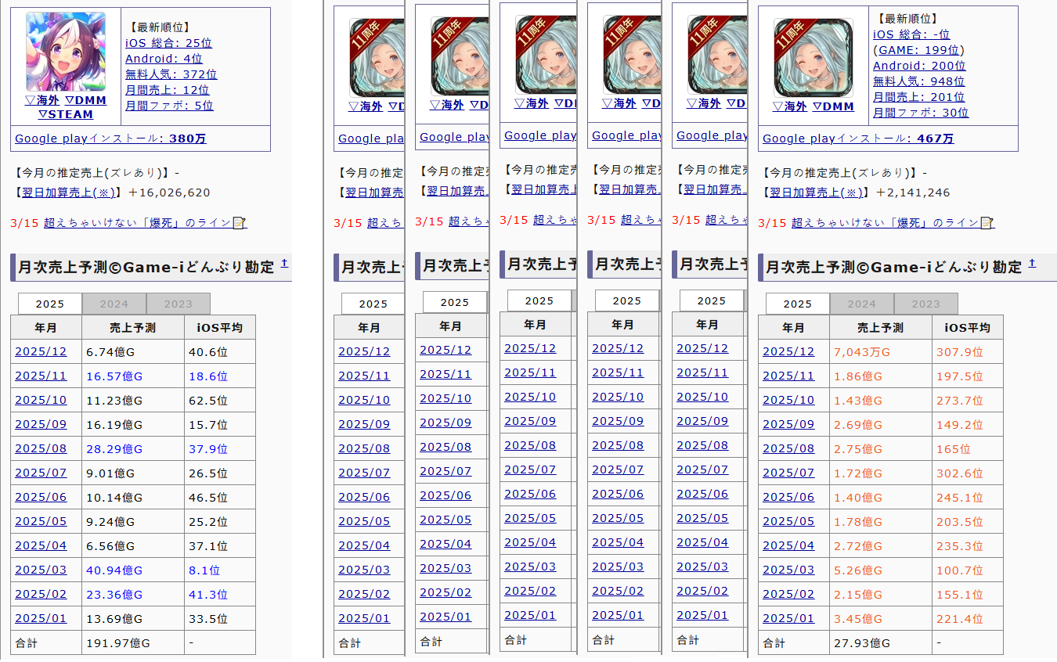Open the 2025/05 link in the 9.24億G row
1057x662 pixels.
41,522
